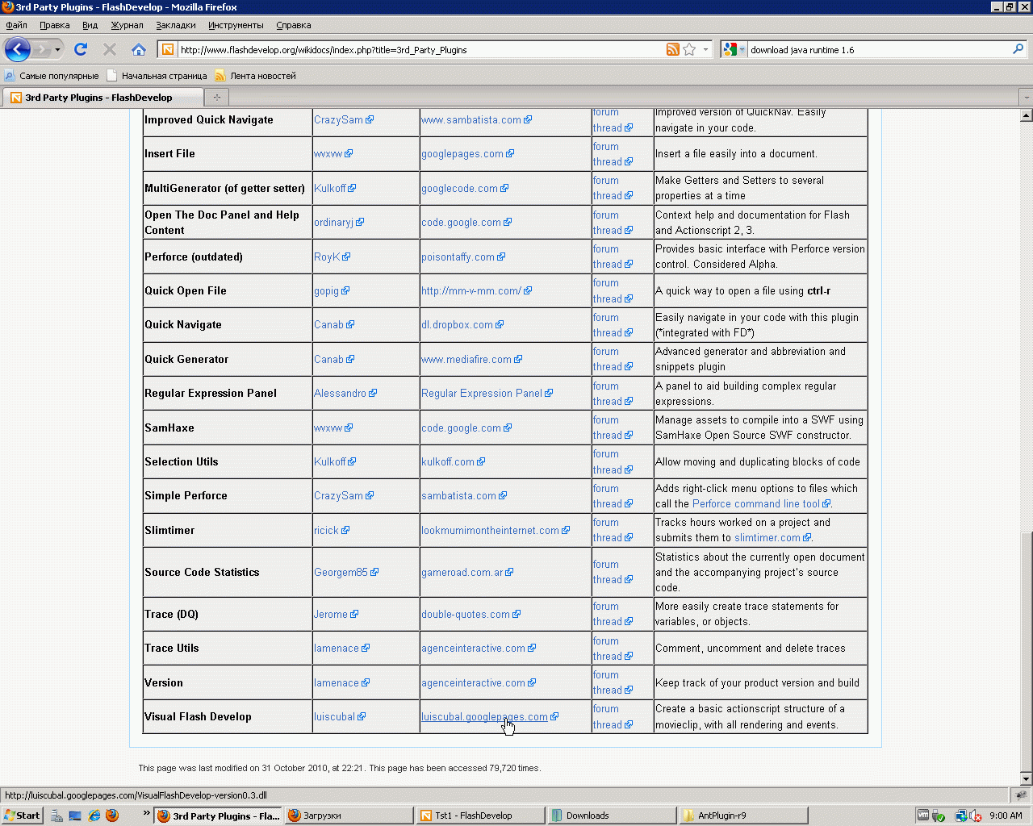Open the Закладки menu
The width and height of the screenshot is (1033, 826).
[176, 25]
